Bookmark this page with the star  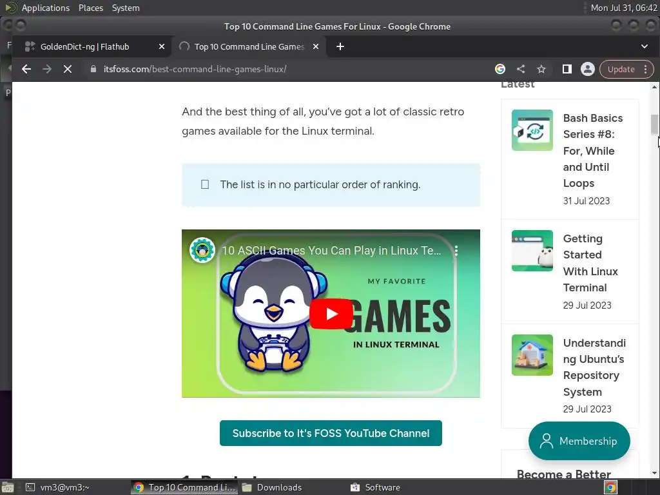click(541, 69)
